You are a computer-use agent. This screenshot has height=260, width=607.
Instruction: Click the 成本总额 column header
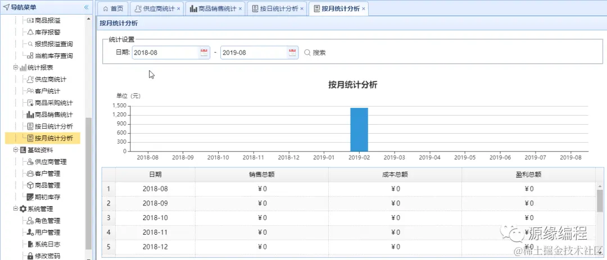395,174
